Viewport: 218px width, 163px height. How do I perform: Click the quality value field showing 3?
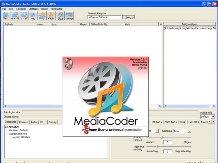click(x=168, y=142)
